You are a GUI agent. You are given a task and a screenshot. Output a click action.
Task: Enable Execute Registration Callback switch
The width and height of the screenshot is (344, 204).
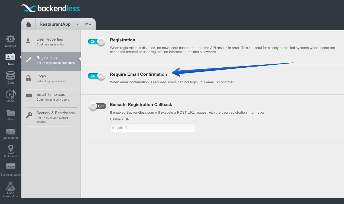click(x=97, y=106)
